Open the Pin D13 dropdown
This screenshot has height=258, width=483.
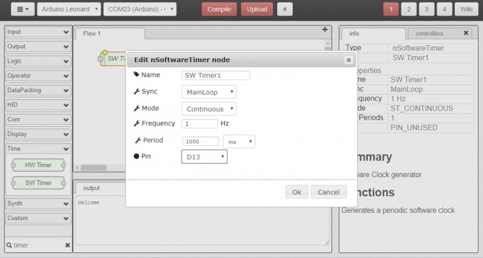click(x=204, y=157)
